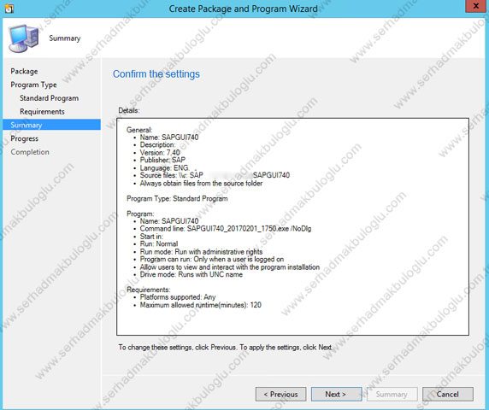Click the 'To change these settings' instruction text
489x410 pixels.
[x=225, y=347]
